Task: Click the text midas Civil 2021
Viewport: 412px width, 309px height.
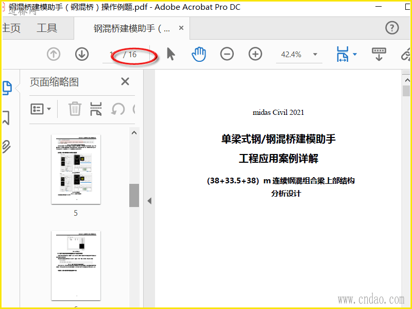Action: (278, 112)
